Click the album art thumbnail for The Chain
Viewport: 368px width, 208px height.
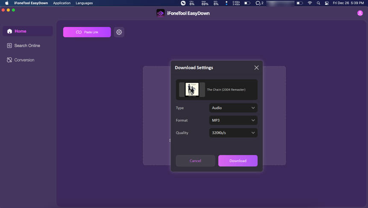point(192,89)
